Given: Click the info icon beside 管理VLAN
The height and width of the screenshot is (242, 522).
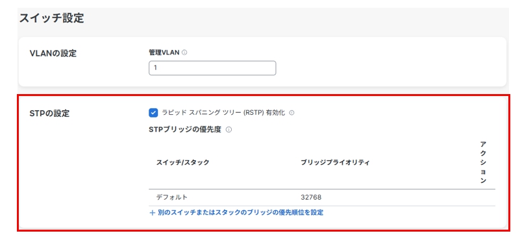Looking at the screenshot, I should point(184,53).
